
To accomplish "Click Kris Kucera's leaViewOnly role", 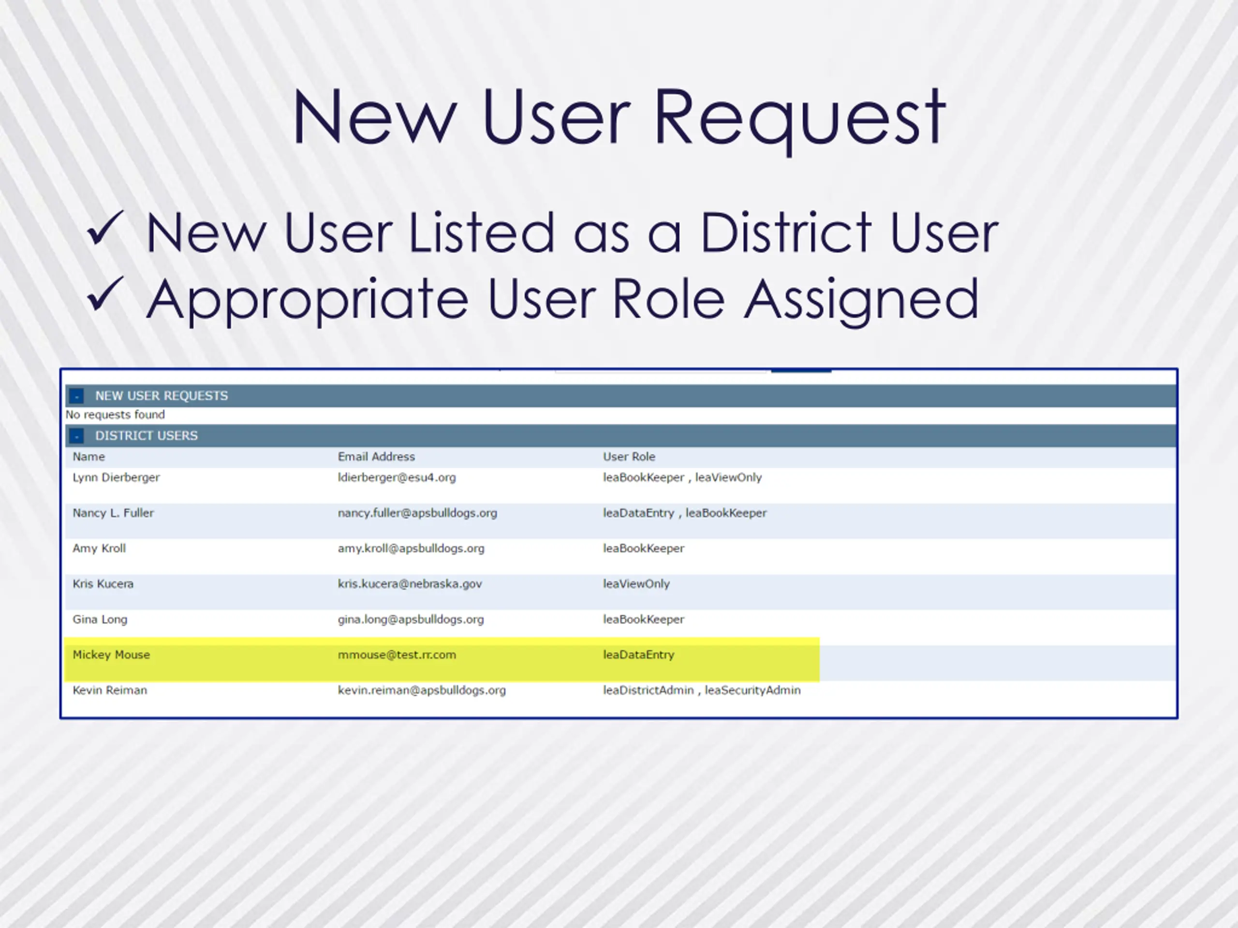I will click(636, 584).
